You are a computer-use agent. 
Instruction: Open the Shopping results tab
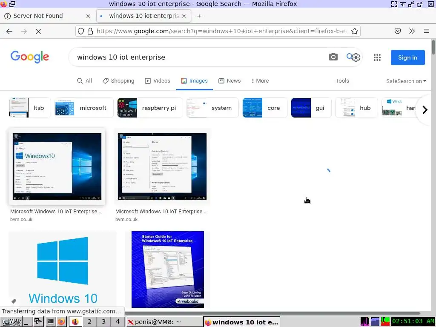point(118,80)
